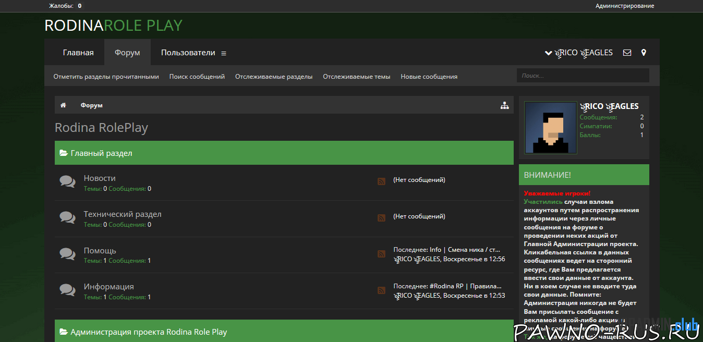
Task: Click the Баллы label in profile block
Action: pos(590,135)
